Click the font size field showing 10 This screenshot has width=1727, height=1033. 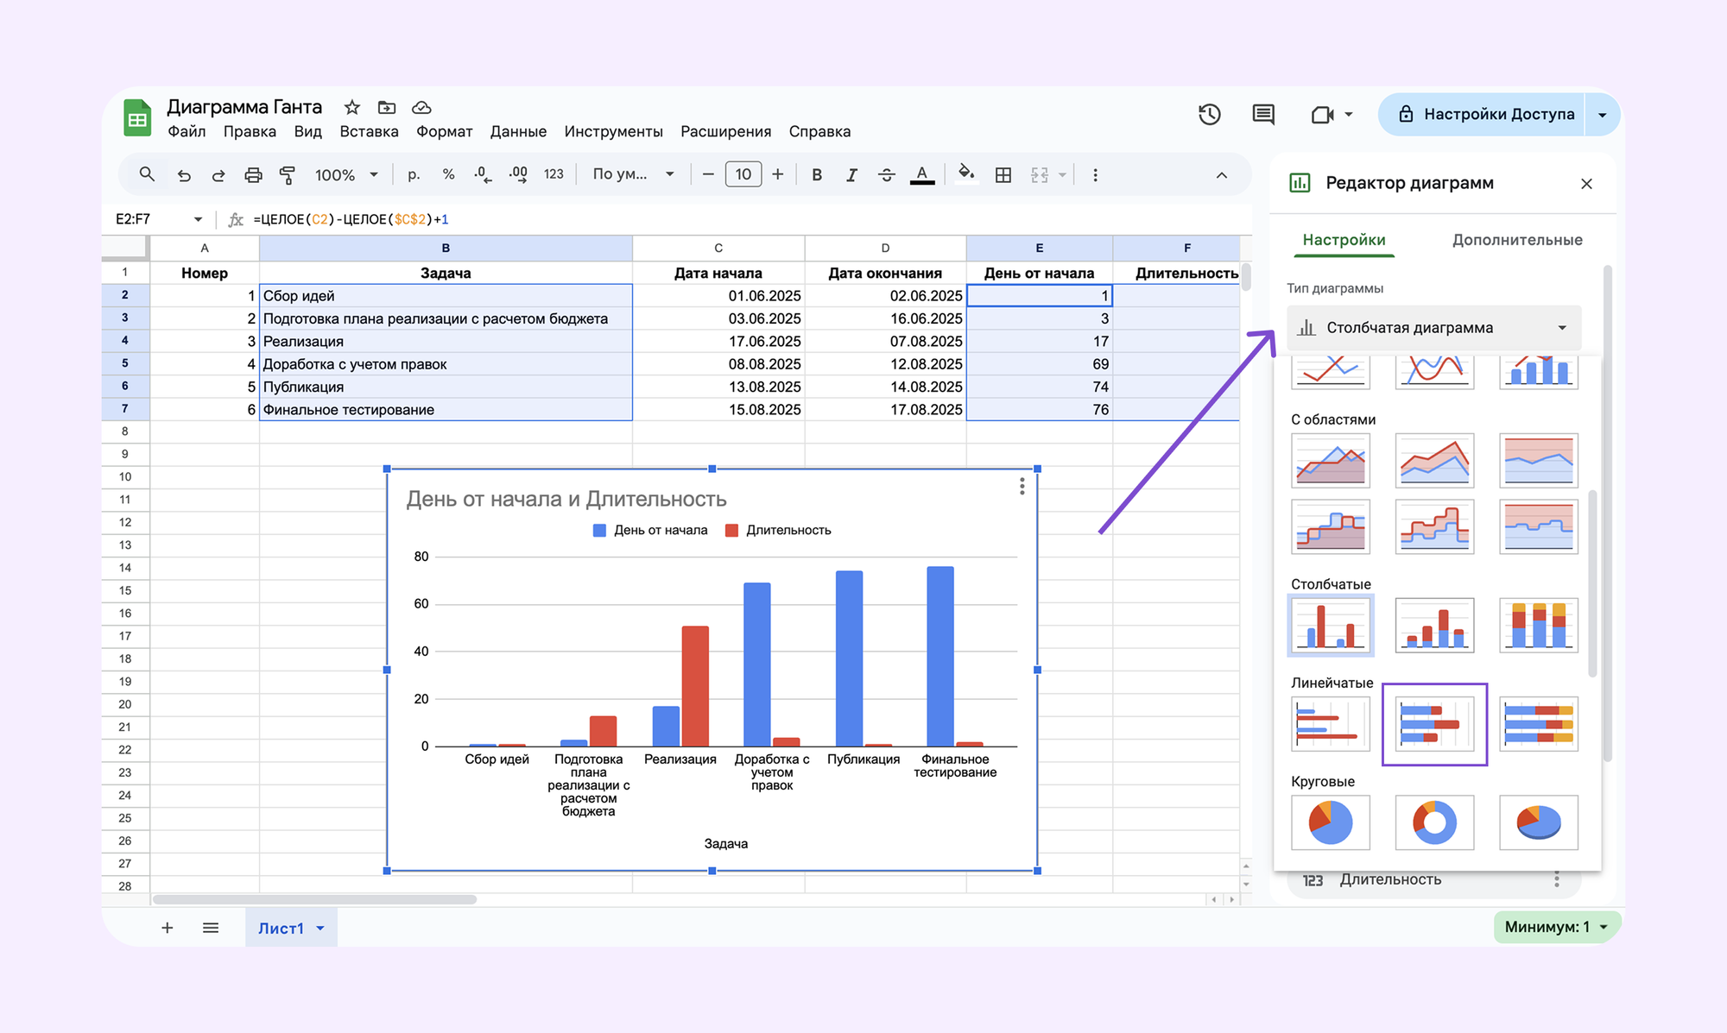point(743,174)
